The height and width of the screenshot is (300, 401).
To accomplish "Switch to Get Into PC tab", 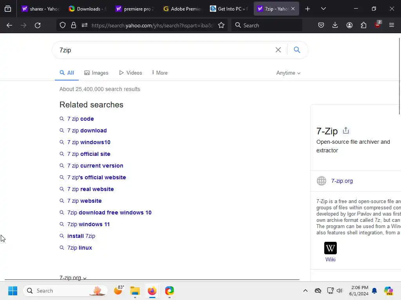I will [x=229, y=9].
